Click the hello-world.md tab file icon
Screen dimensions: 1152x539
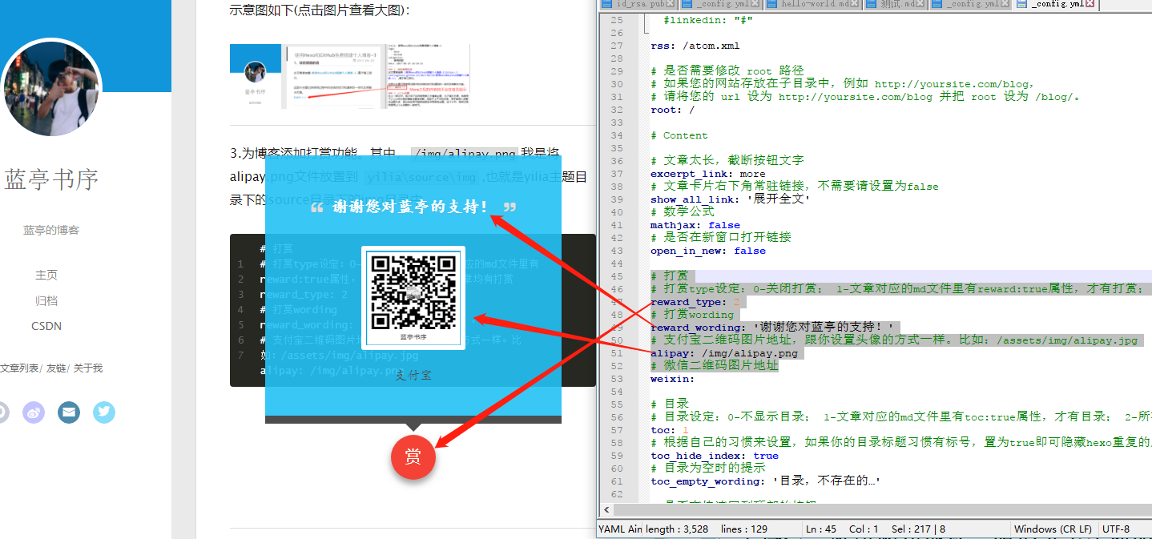pos(772,4)
